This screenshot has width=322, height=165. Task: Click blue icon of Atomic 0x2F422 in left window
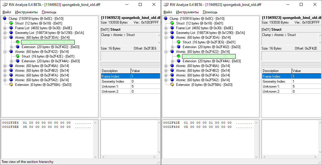(11, 52)
